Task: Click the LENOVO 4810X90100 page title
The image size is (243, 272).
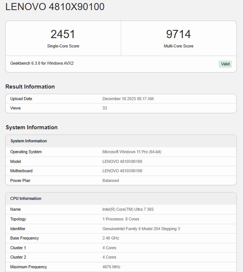Action: pyautogui.click(x=55, y=7)
